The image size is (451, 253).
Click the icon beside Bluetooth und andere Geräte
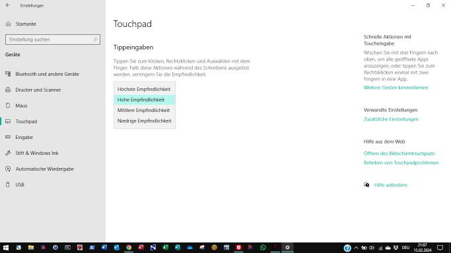(8, 74)
